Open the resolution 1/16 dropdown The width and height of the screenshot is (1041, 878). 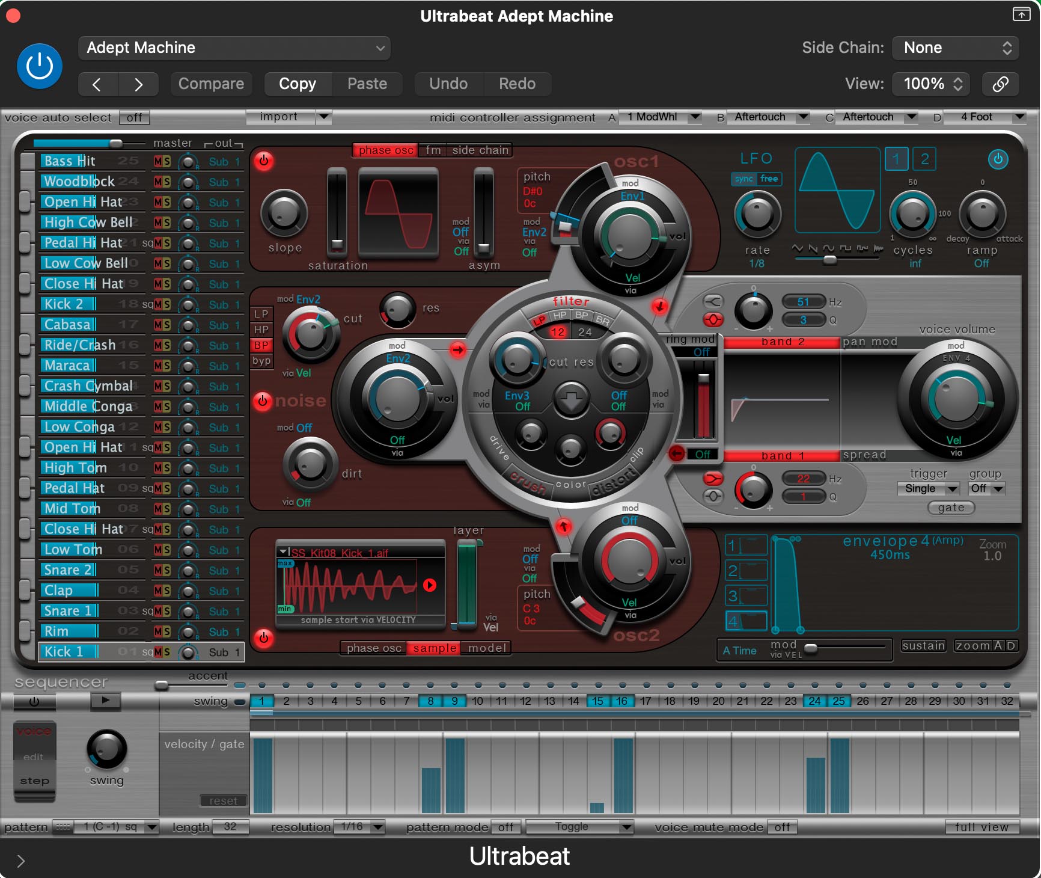pyautogui.click(x=359, y=827)
